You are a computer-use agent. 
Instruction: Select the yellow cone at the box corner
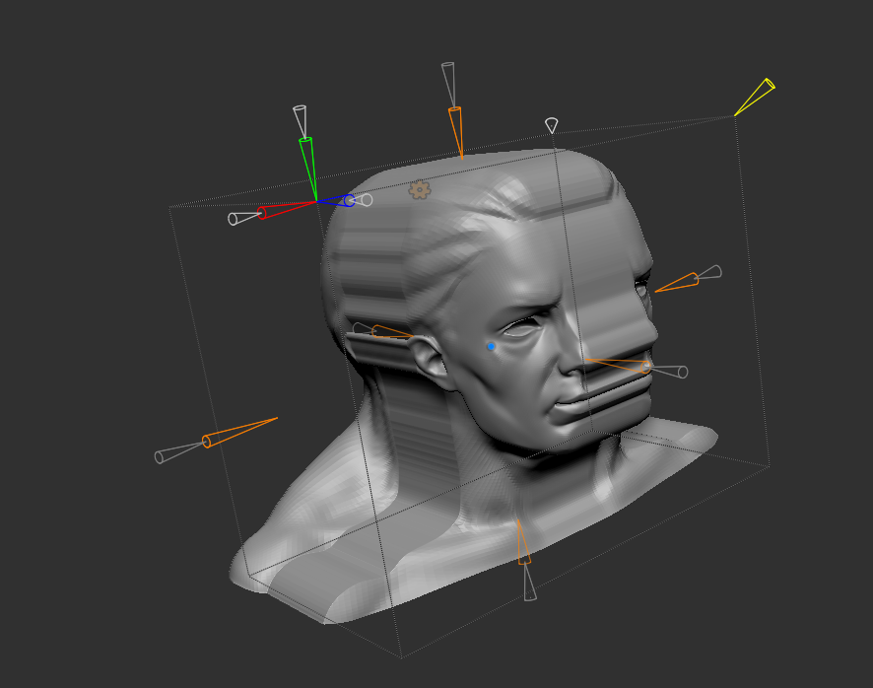point(755,97)
